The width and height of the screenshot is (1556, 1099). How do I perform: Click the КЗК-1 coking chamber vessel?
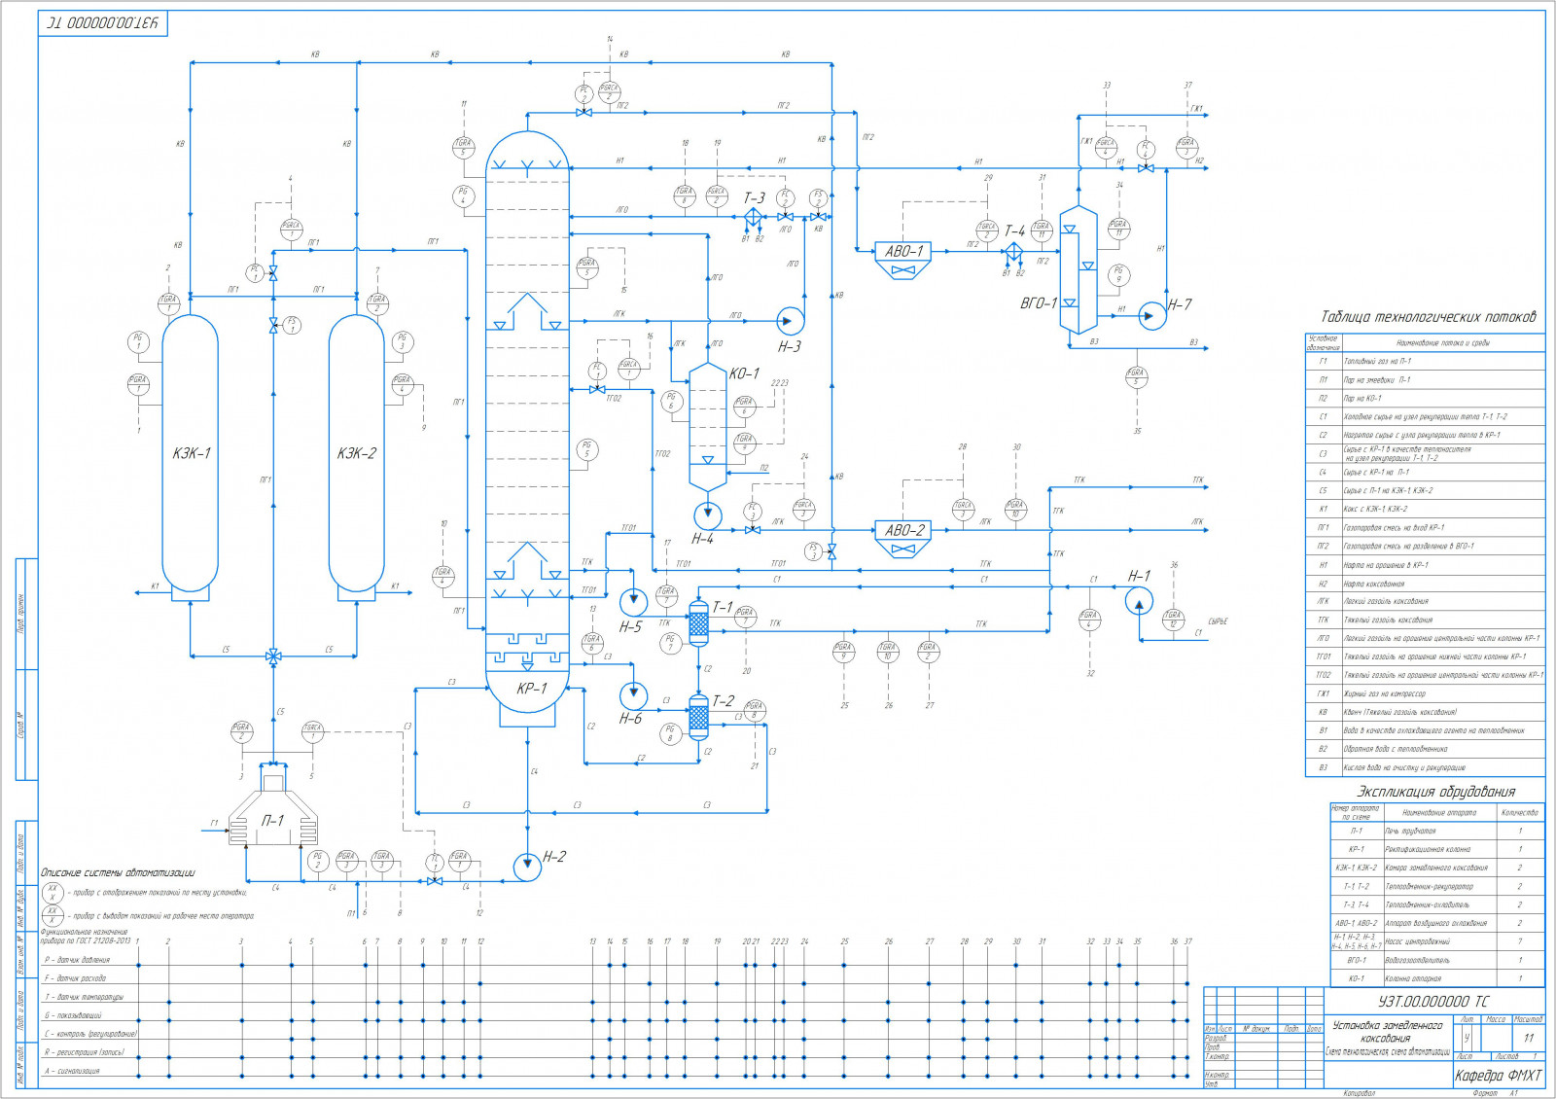click(x=190, y=453)
